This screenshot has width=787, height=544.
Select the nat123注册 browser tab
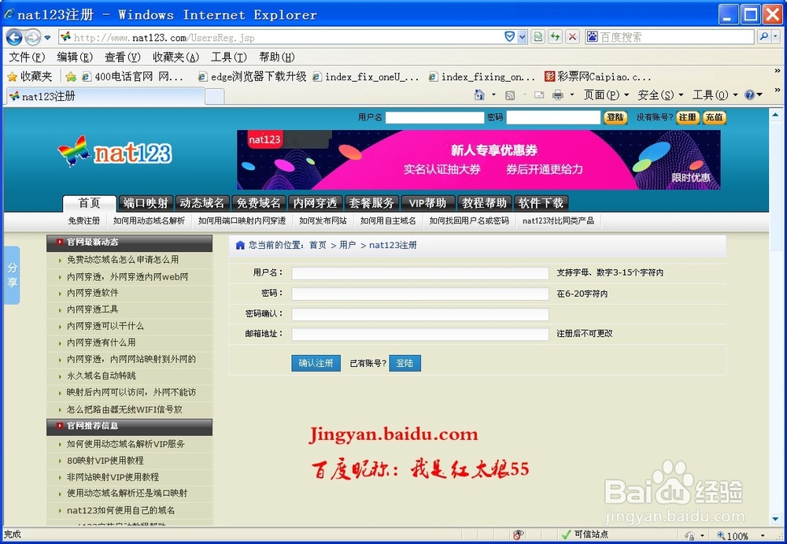[105, 96]
